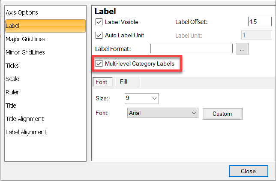The width and height of the screenshot is (276, 181).
Task: Open Axis Options section
Action: (x=22, y=12)
